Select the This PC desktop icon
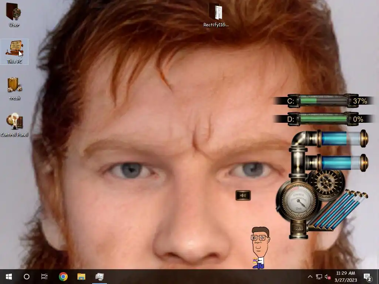The height and width of the screenshot is (284, 379). [14, 52]
